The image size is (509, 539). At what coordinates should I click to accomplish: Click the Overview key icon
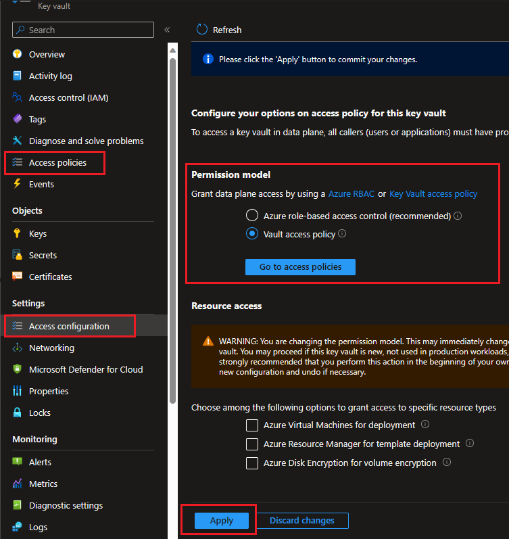click(x=17, y=54)
